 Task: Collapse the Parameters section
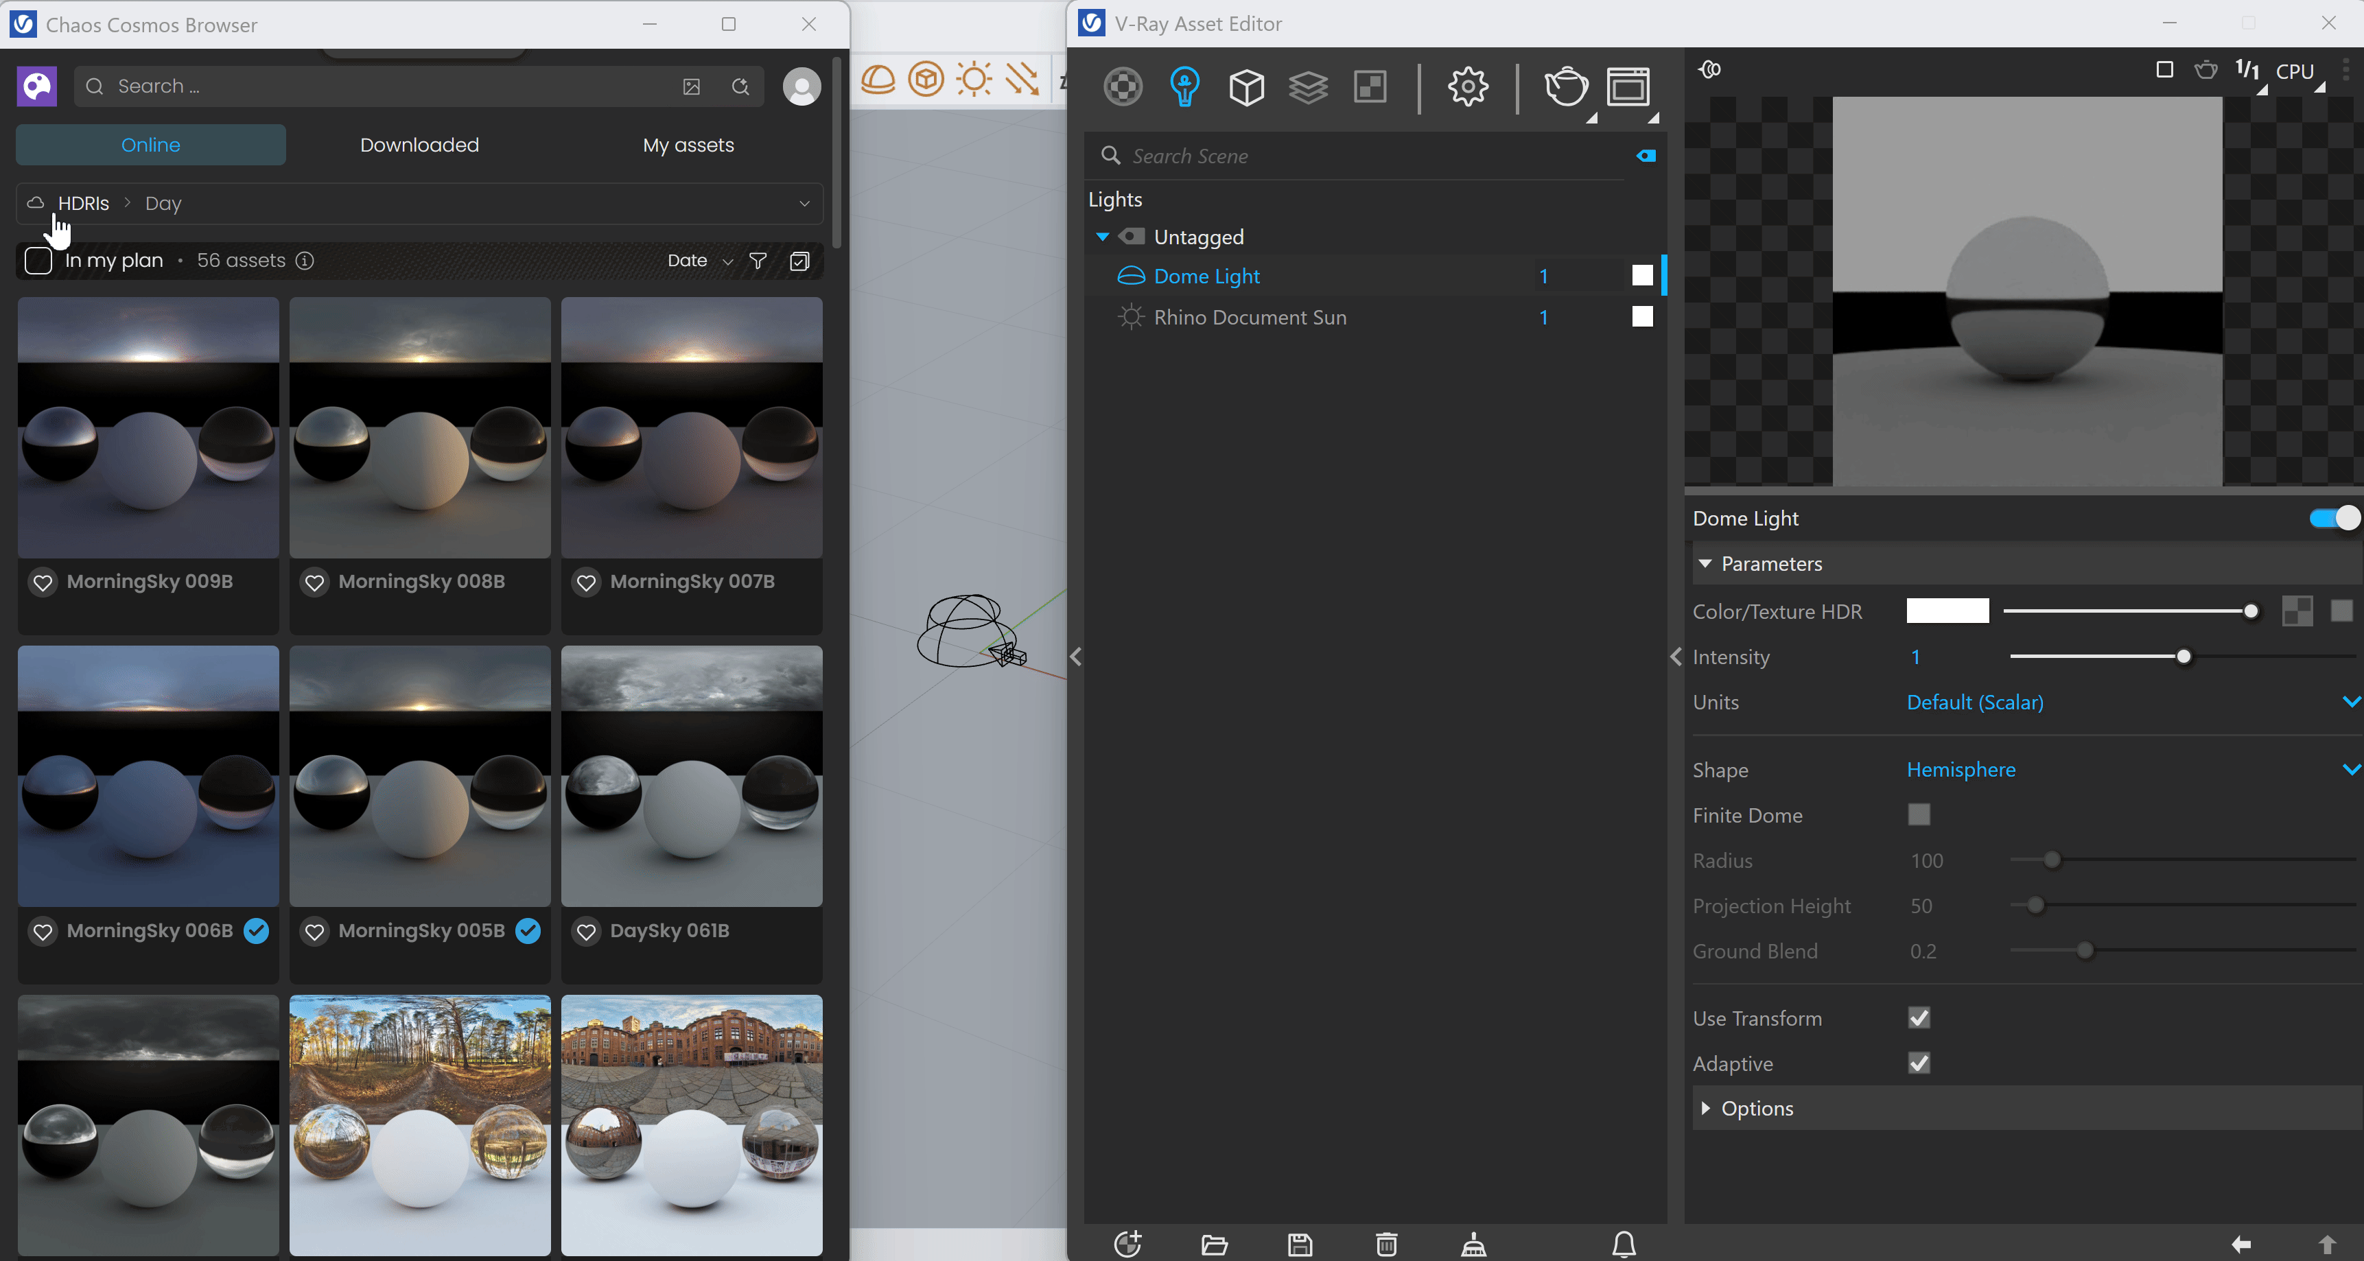(x=1705, y=563)
